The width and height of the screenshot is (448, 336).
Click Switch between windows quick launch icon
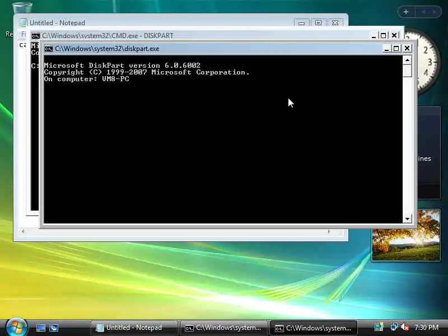coord(54,328)
